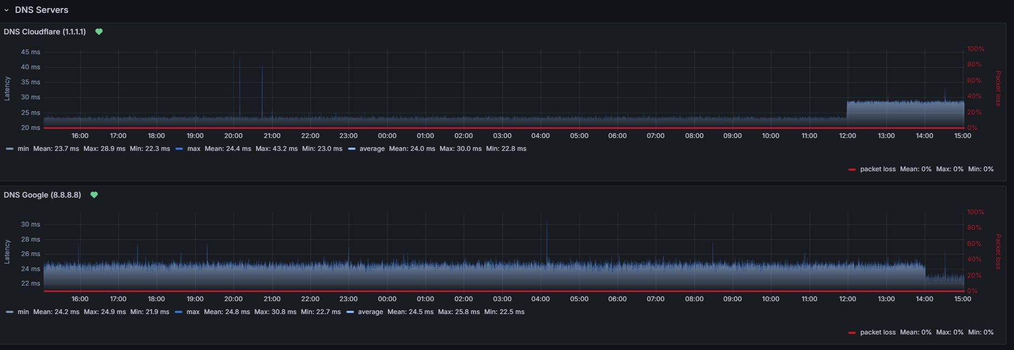
Task: Toggle the max series in Cloudflare legend
Action: [x=194, y=149]
